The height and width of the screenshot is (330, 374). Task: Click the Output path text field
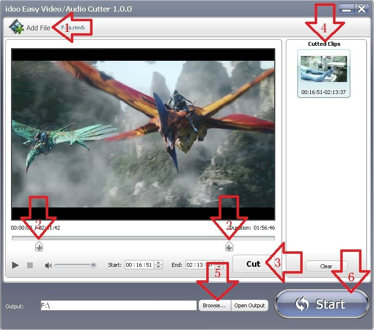(118, 305)
